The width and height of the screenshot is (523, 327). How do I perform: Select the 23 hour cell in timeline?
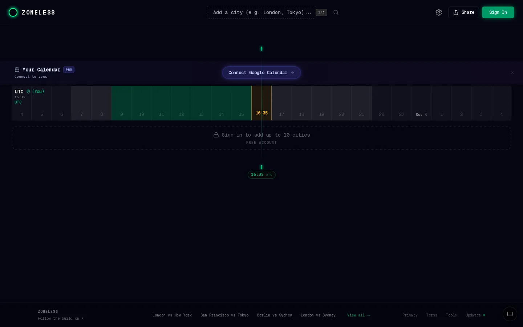[401, 103]
